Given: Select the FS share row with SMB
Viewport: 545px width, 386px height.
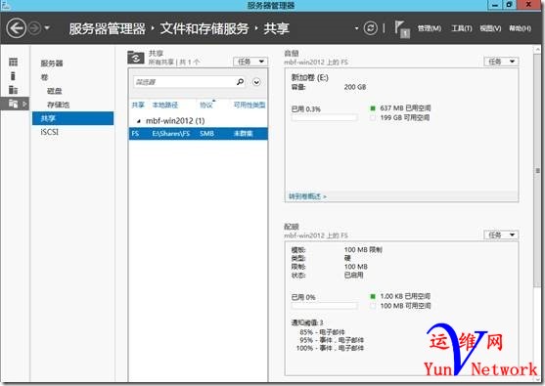Looking at the screenshot, I should (198, 134).
